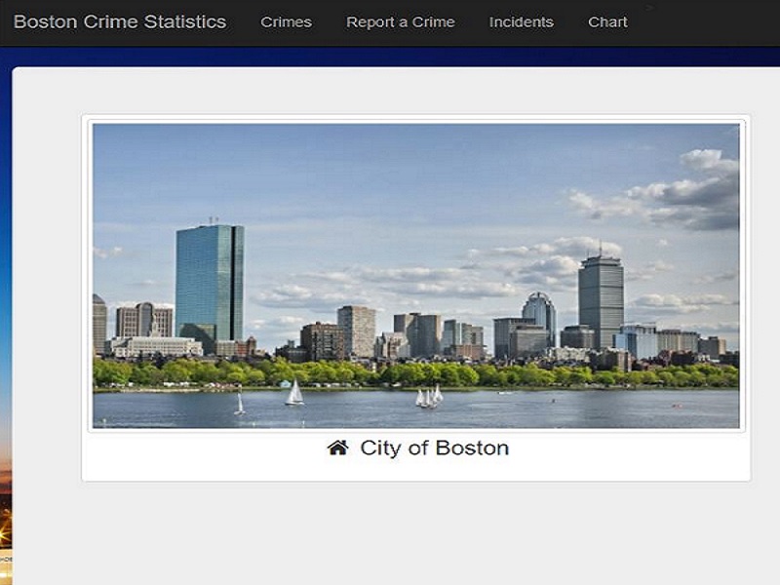Screen dimensions: 780x585
Task: Click the Boston skyline photo
Action: click(416, 276)
